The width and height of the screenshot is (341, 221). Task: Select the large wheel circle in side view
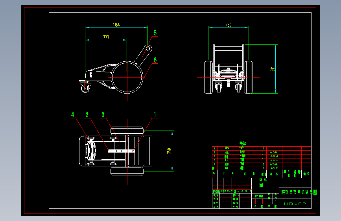127,77
